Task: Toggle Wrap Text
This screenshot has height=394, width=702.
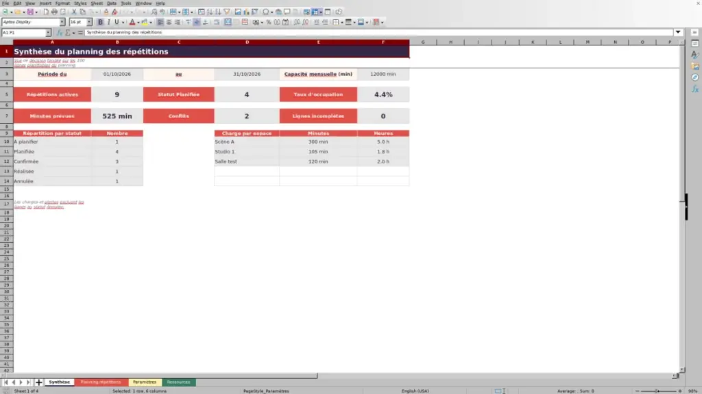Action: [217, 22]
